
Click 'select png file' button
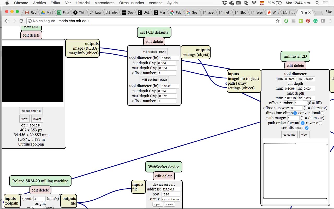(31, 111)
